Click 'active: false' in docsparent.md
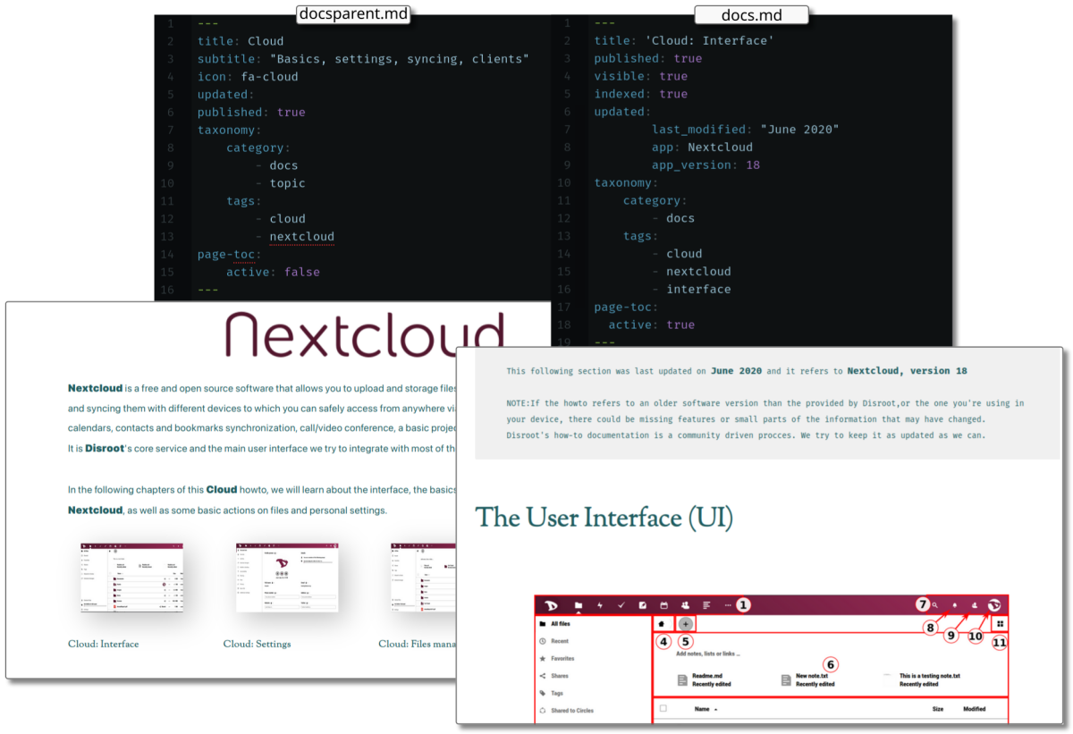This screenshot has width=1073, height=734. (x=273, y=273)
